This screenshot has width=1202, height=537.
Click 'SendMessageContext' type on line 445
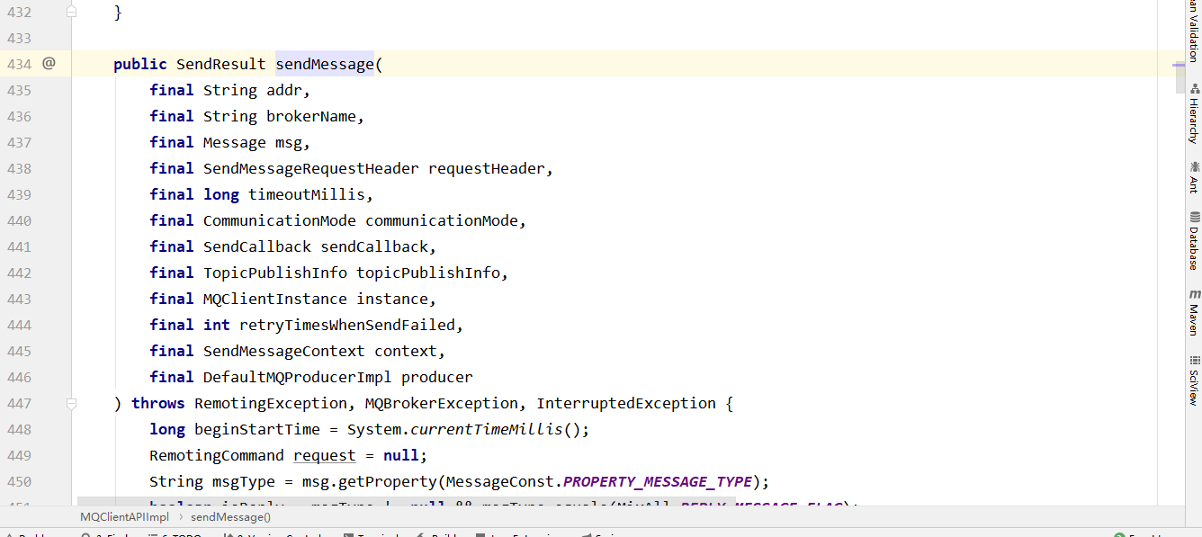tap(284, 351)
